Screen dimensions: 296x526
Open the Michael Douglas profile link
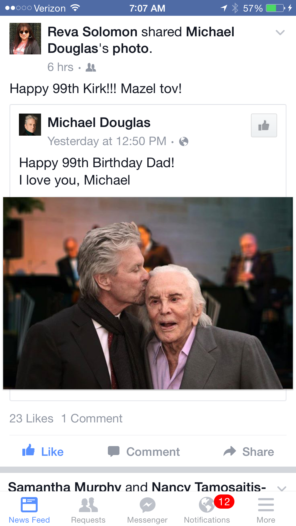tap(99, 122)
